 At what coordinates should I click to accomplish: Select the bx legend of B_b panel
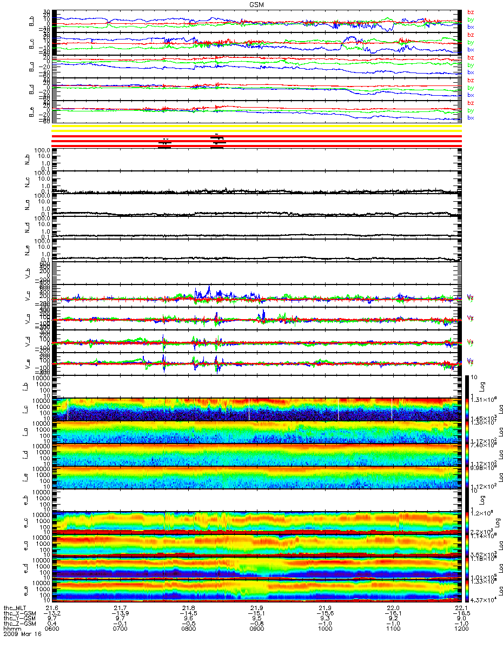[470, 27]
